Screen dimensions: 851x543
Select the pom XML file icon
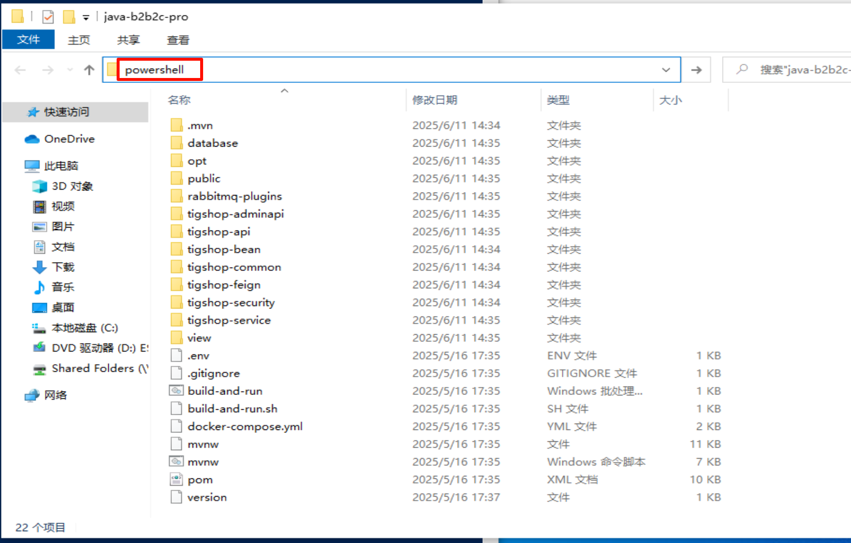point(176,480)
